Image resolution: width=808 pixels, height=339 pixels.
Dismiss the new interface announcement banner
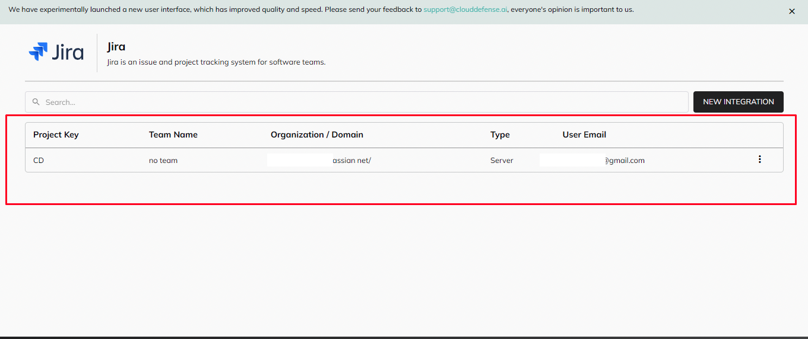pos(791,11)
